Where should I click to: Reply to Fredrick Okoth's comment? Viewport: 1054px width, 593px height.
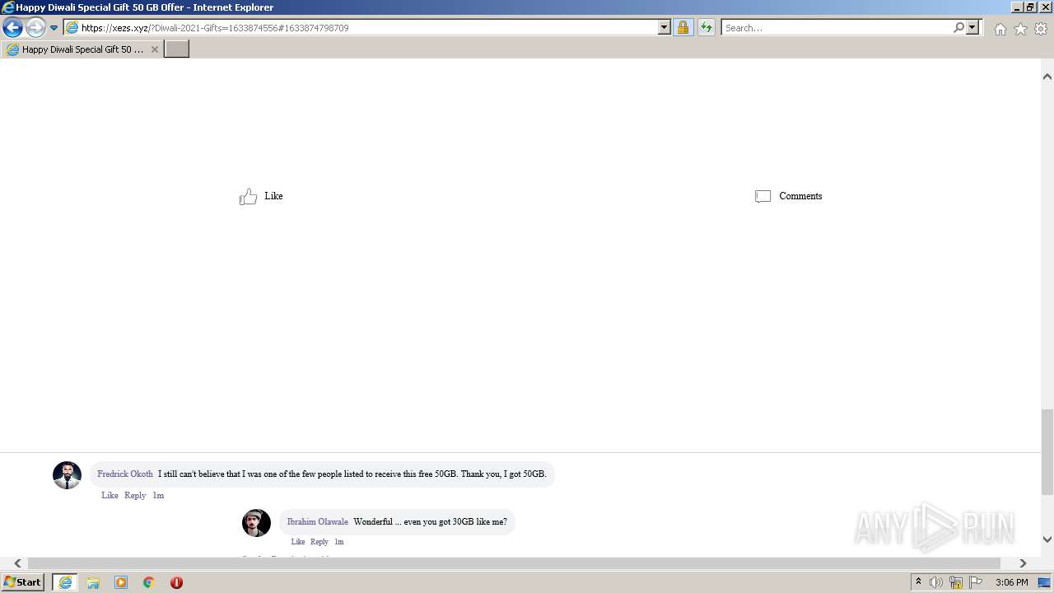tap(135, 496)
